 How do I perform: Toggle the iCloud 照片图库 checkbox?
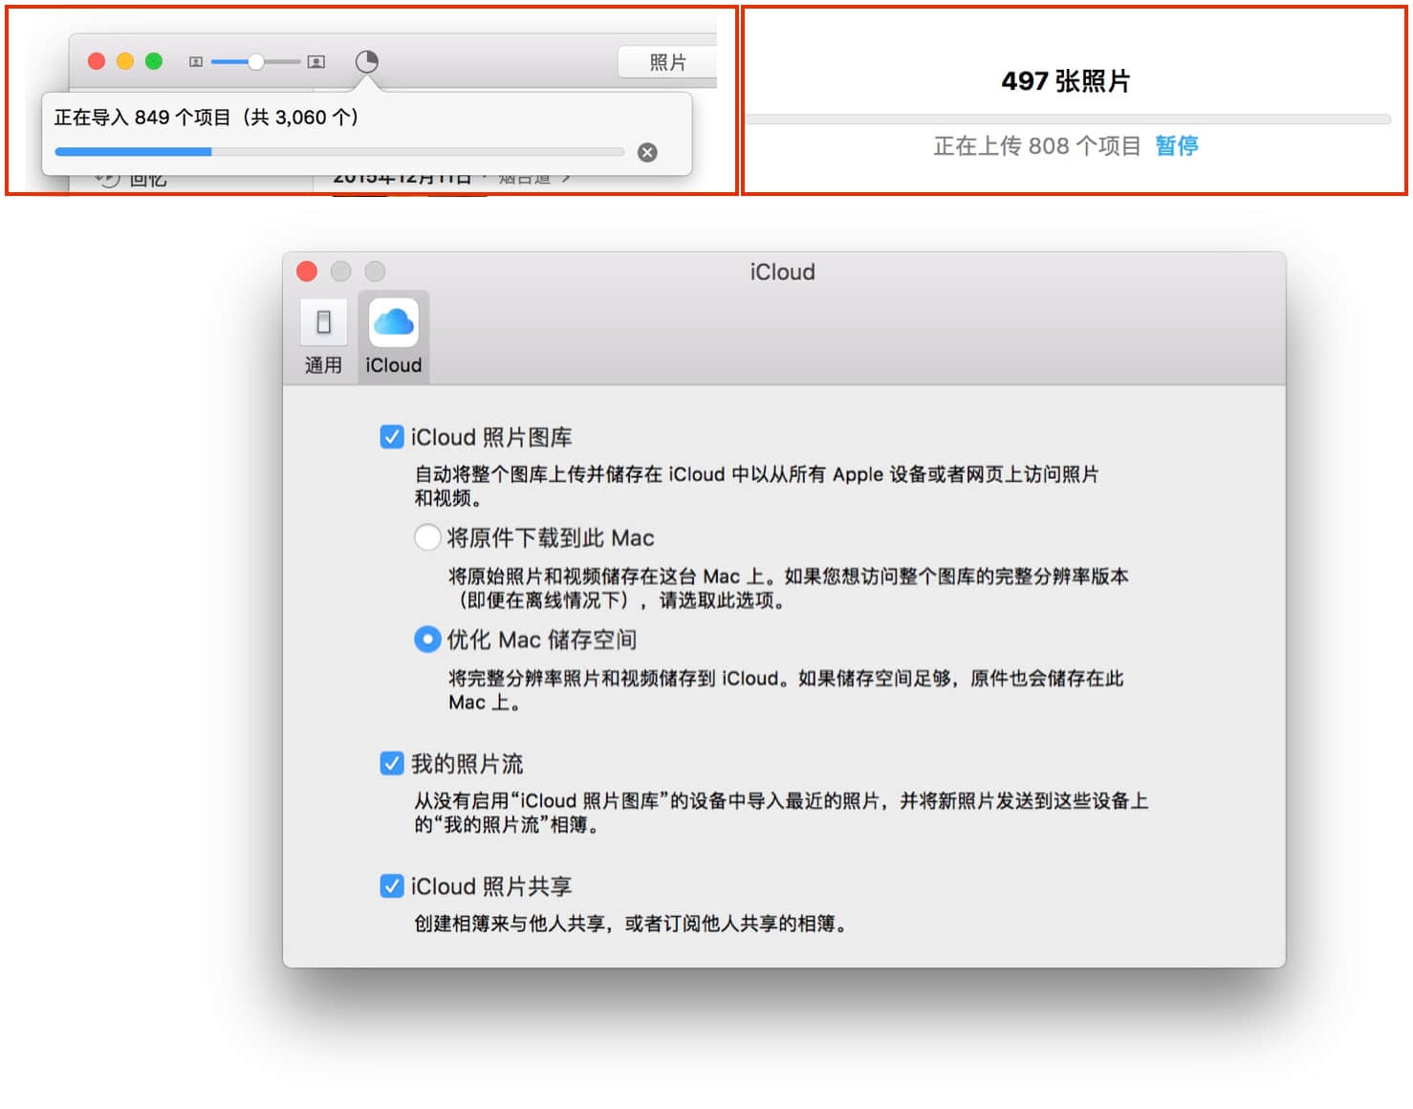[391, 437]
